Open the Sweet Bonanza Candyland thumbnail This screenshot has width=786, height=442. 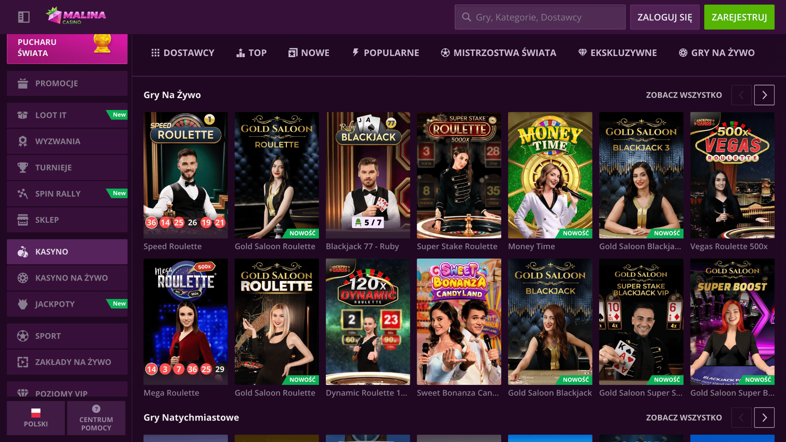tap(459, 322)
